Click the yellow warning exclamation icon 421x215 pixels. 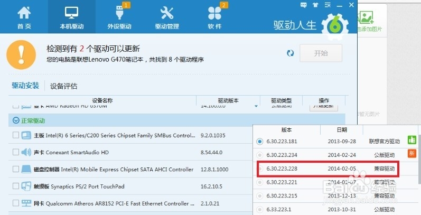[x=21, y=55]
